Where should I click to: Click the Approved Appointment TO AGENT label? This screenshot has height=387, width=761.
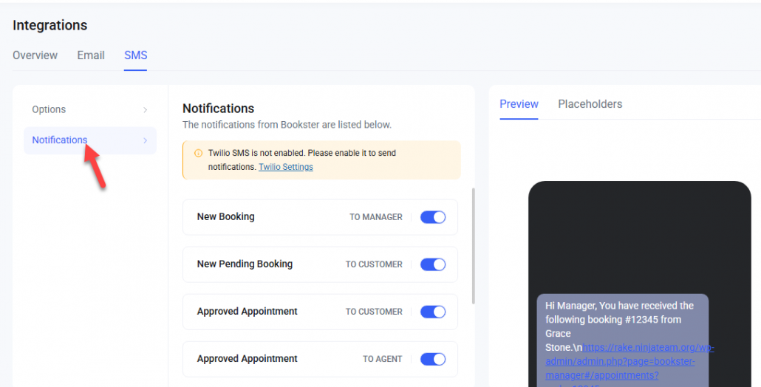[383, 360]
